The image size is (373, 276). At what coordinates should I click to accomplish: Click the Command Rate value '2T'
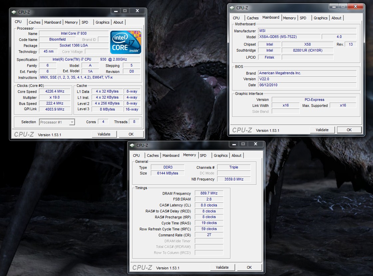[209, 235]
